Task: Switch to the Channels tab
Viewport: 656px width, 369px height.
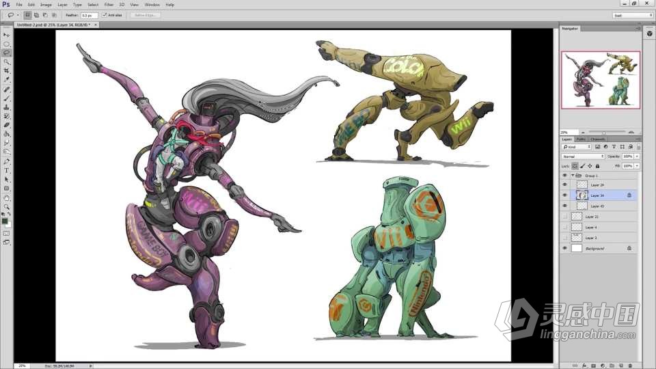Action: pyautogui.click(x=598, y=139)
